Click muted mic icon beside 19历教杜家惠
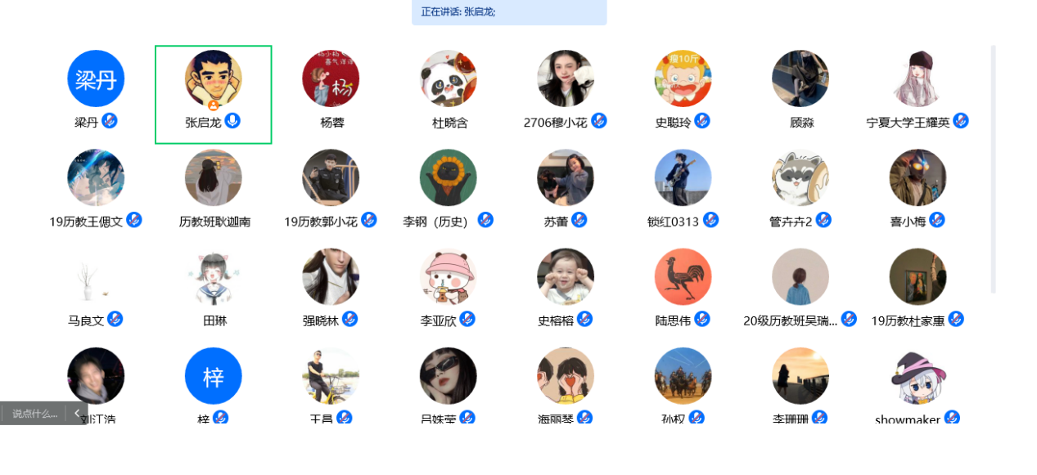This screenshot has width=1037, height=475. (x=956, y=319)
